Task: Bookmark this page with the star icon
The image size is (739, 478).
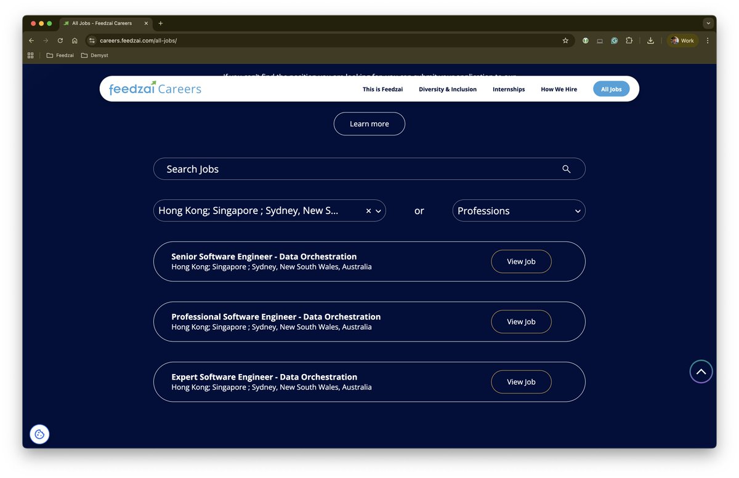Action: pos(565,41)
